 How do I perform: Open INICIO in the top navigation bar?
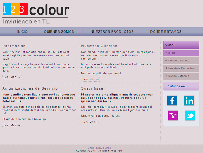[22, 32]
